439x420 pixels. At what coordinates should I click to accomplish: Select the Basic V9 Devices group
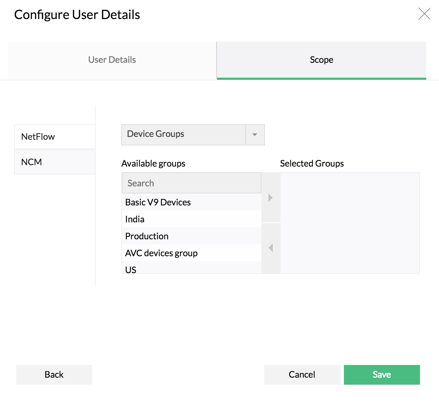click(x=158, y=202)
